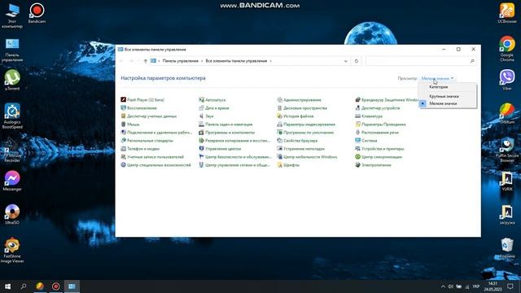Open the notification center icon
Image resolution: width=521 pixels, height=293 pixels.
(x=510, y=286)
